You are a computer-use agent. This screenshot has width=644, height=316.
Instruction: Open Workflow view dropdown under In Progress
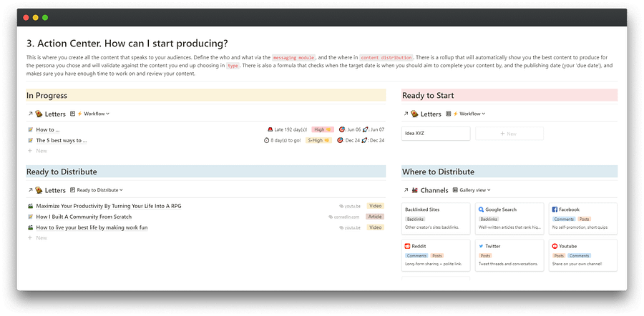90,114
